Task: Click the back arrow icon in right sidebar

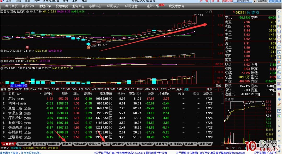Action: coord(279,12)
